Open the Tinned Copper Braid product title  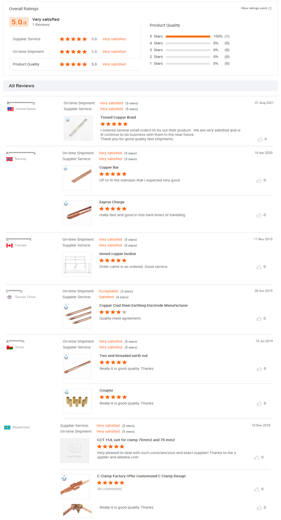click(118, 117)
